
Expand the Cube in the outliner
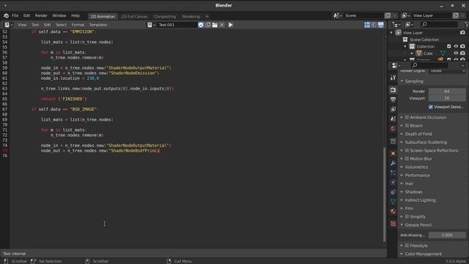[x=412, y=54]
